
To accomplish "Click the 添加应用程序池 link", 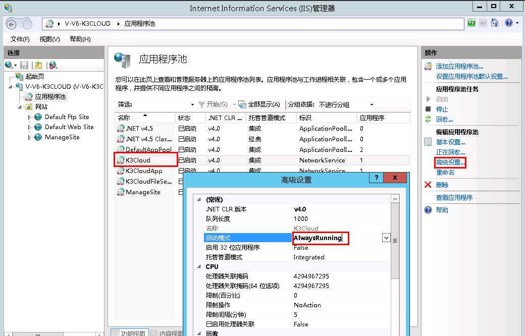I will (459, 66).
